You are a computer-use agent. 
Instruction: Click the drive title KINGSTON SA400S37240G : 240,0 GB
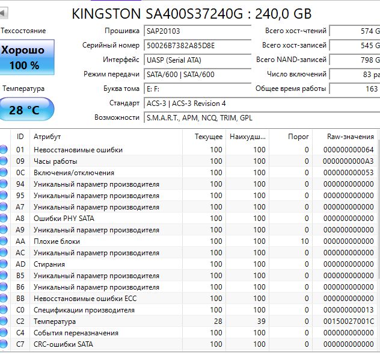coord(191,14)
